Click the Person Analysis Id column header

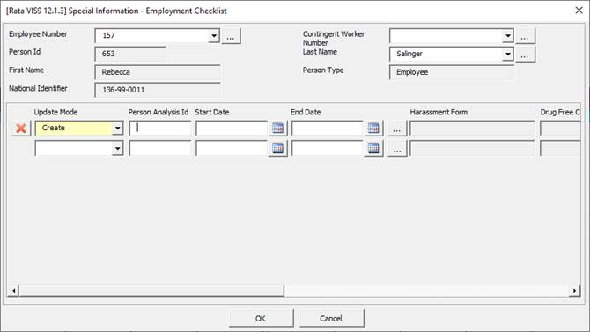[159, 112]
